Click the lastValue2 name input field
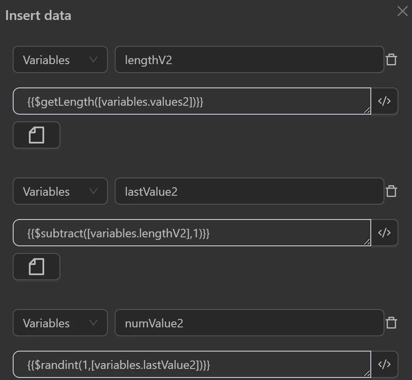The width and height of the screenshot is (412, 380). click(249, 191)
